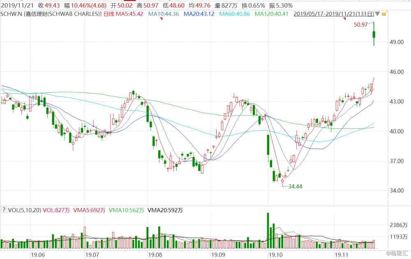Click the 50.97 high price annotation

pos(361,25)
